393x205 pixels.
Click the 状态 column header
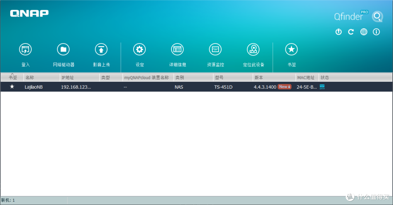click(x=325, y=77)
